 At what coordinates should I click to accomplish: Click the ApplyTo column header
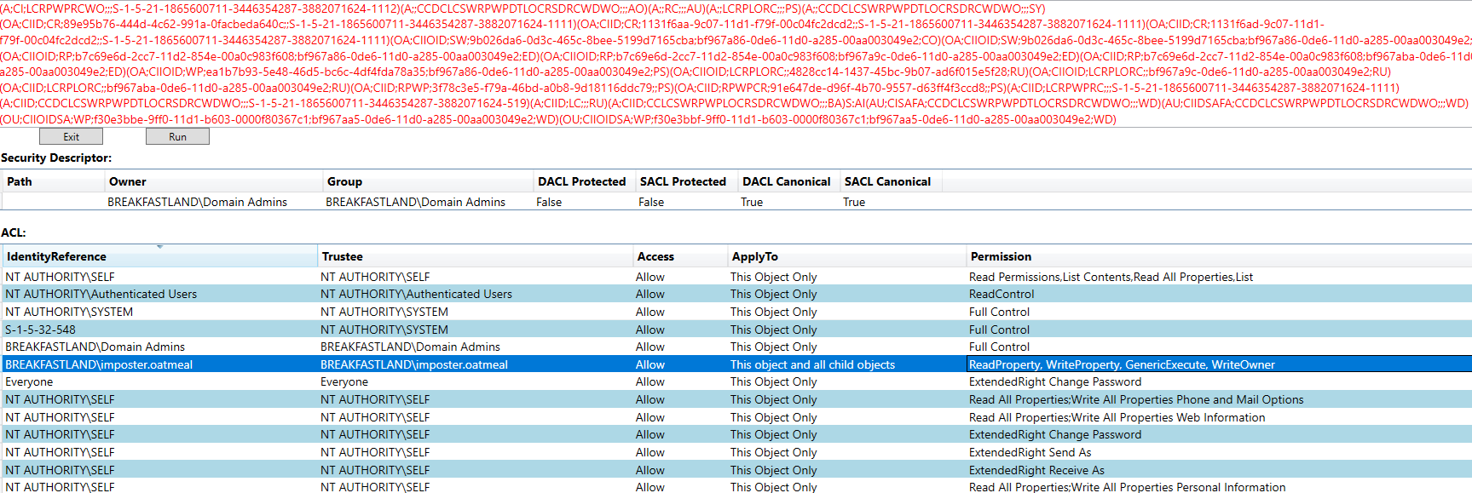754,256
